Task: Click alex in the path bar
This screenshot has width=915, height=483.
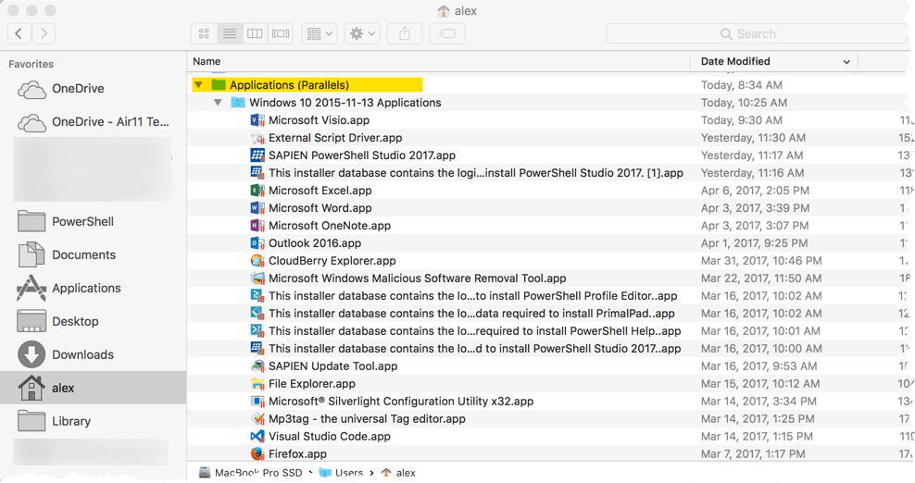Action: pyautogui.click(x=398, y=473)
